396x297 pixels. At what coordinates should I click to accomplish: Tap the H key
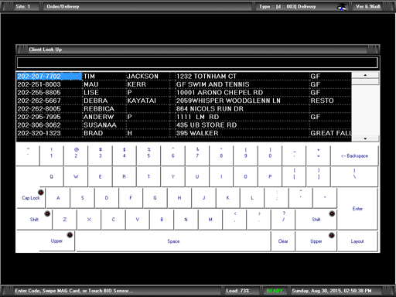point(179,198)
